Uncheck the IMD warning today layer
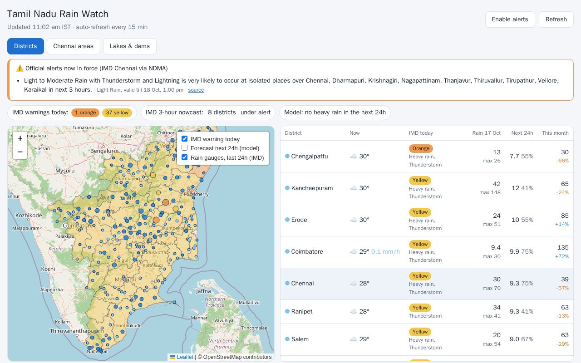This screenshot has height=363, width=581. [x=184, y=139]
